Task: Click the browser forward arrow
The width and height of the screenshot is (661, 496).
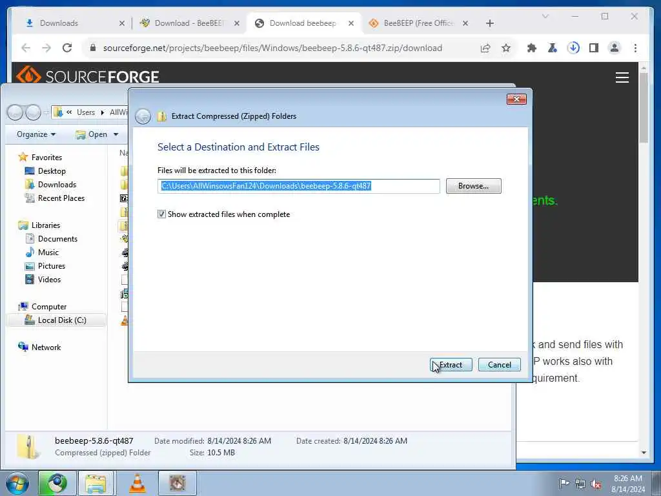Action: [46, 48]
